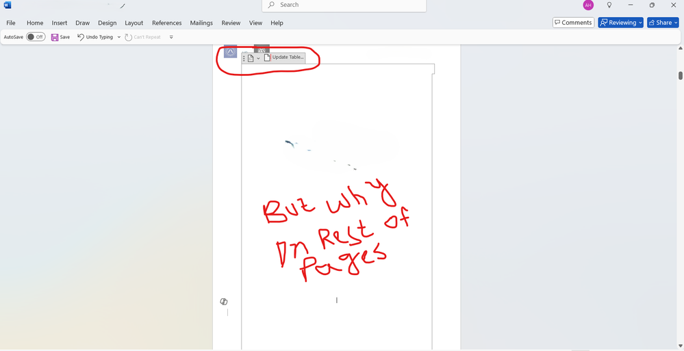This screenshot has height=351, width=684.
Task: Select the View tab
Action: 255,23
